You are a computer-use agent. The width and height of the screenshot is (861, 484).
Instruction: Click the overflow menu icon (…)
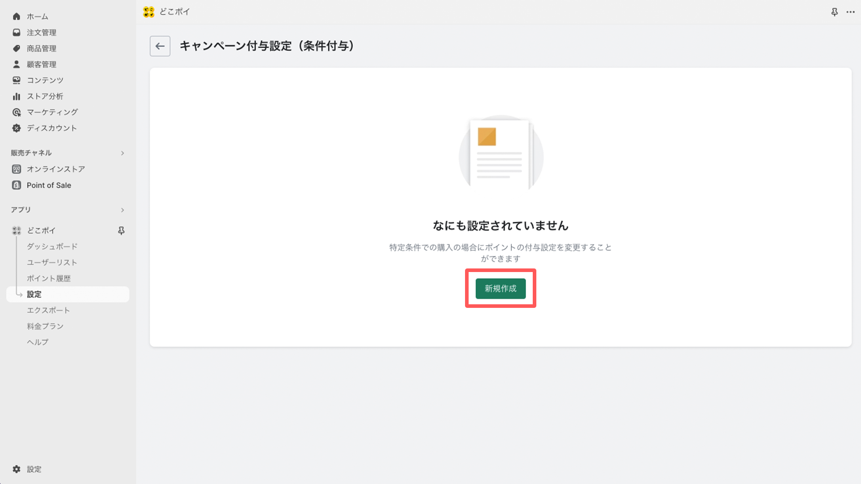tap(850, 12)
